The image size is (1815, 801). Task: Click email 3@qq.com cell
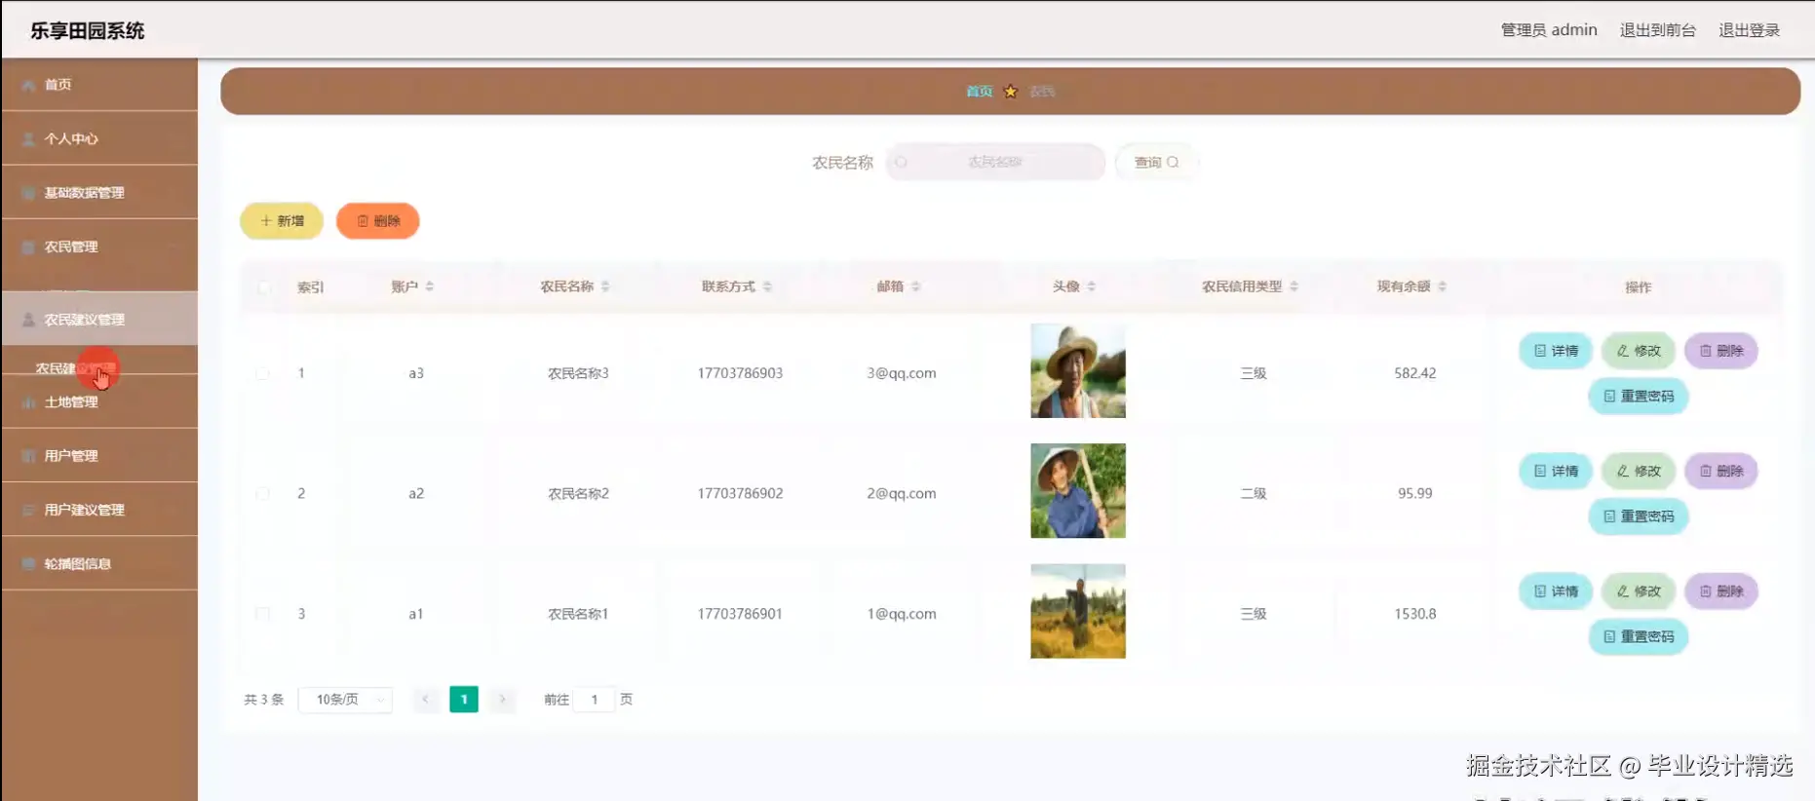coord(902,373)
